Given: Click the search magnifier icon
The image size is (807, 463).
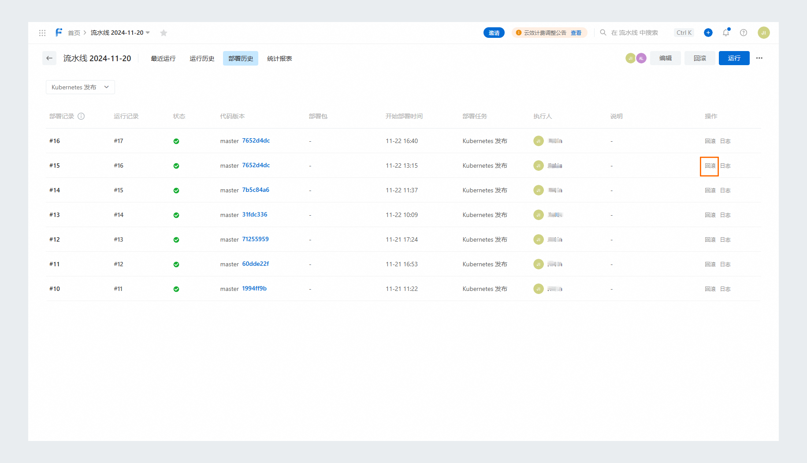Looking at the screenshot, I should [603, 33].
